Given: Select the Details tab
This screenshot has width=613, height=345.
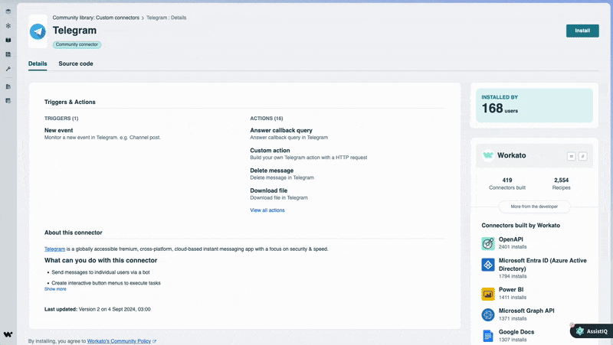Looking at the screenshot, I should click(x=38, y=63).
